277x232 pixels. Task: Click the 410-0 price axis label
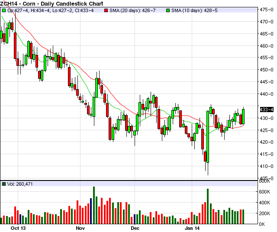pos(267,166)
